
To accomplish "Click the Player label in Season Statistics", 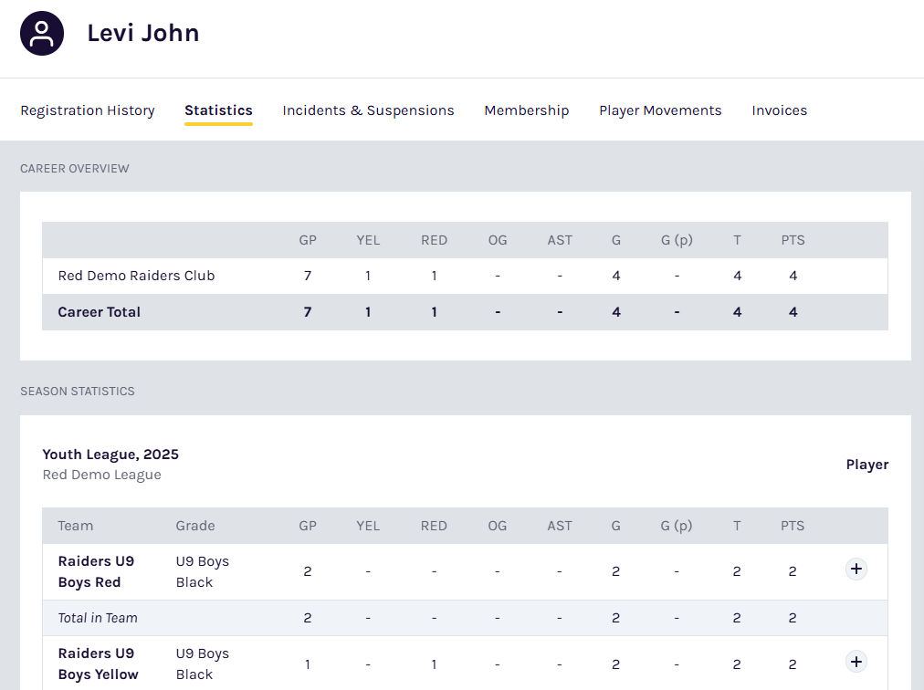I will pyautogui.click(x=866, y=465).
